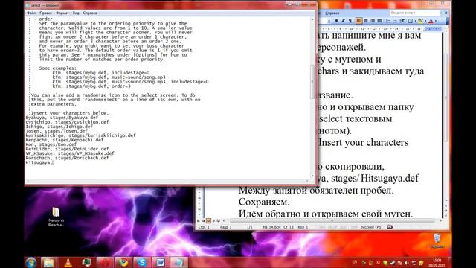The image size is (476, 268).
Task: Expand the highlight color dropdown arrow
Action: coord(425,21)
